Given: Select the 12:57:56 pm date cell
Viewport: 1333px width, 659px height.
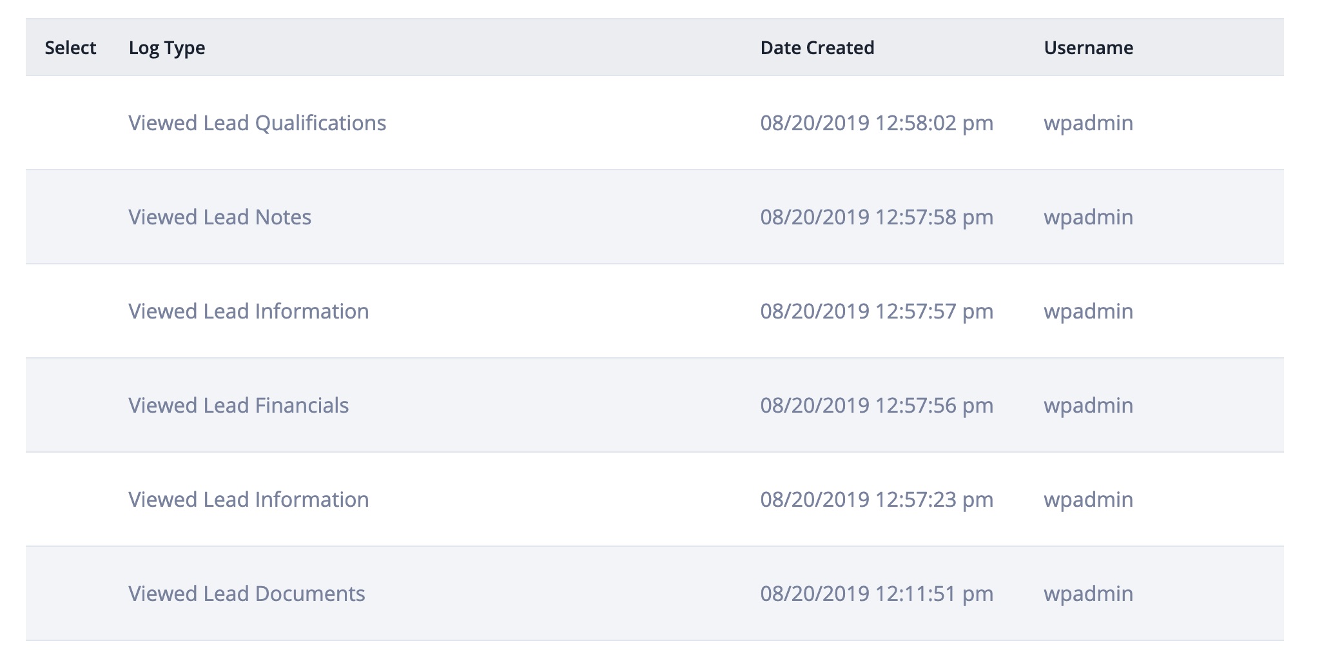Looking at the screenshot, I should pos(877,405).
